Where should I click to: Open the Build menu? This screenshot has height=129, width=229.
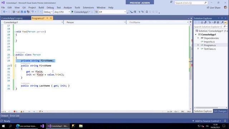tap(41, 8)
